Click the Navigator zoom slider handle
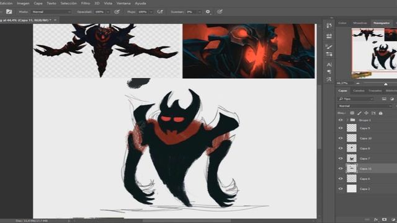 click(x=386, y=84)
